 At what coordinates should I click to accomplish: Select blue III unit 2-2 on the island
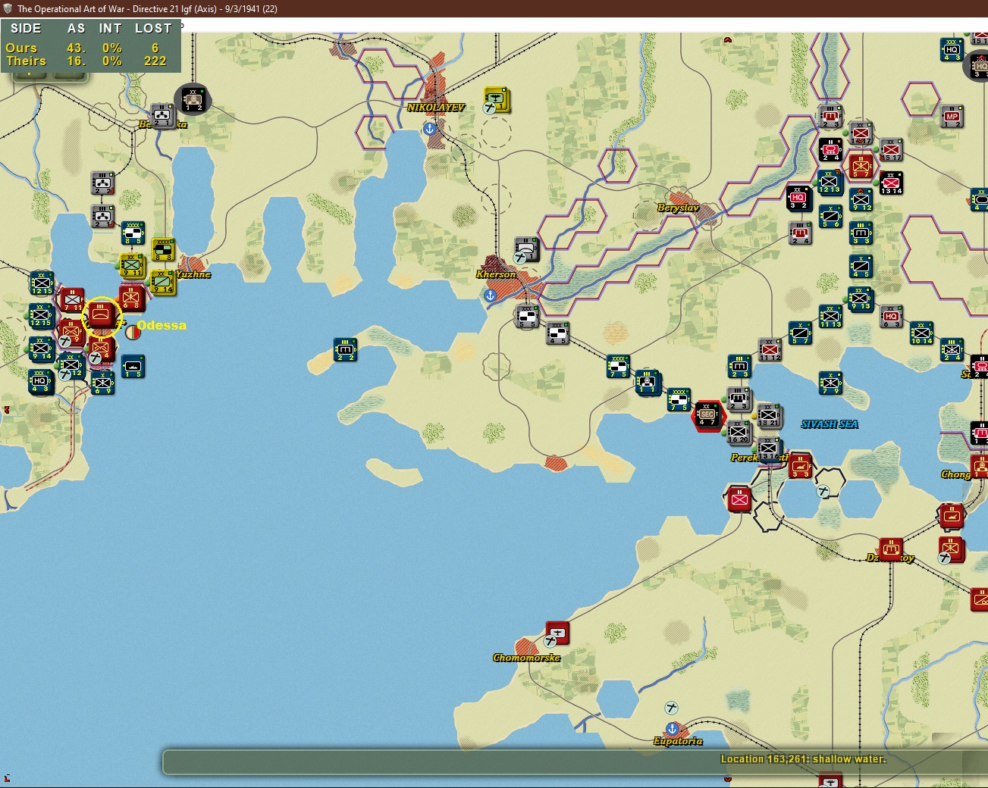[x=345, y=349]
